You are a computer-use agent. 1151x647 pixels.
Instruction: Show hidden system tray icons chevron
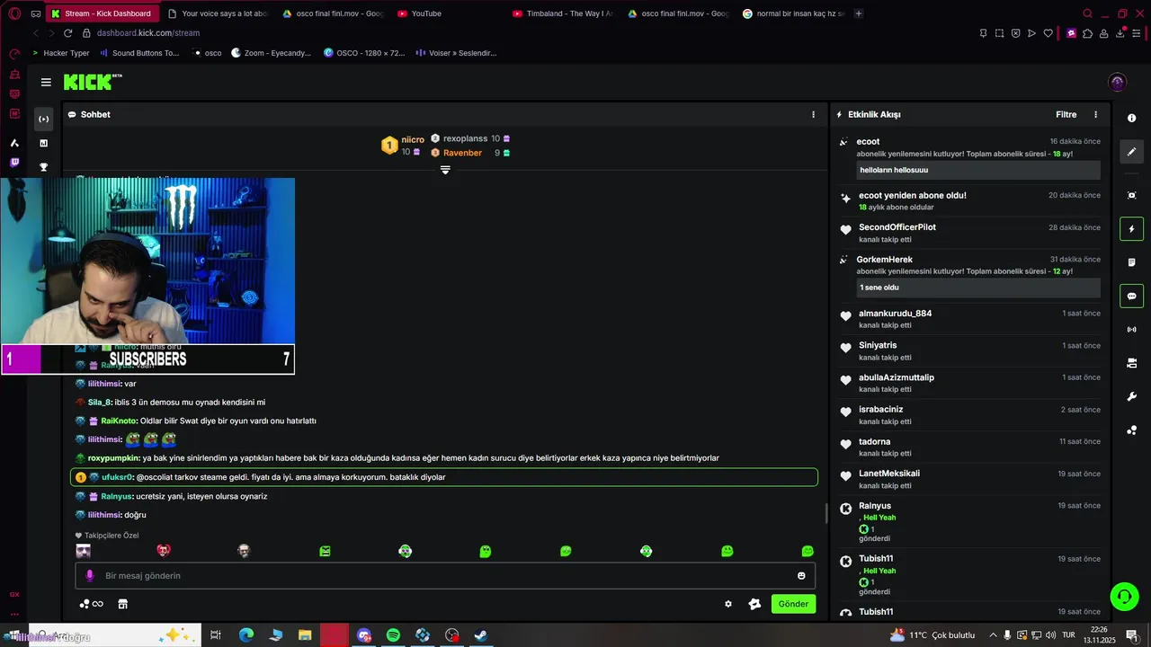(x=993, y=635)
